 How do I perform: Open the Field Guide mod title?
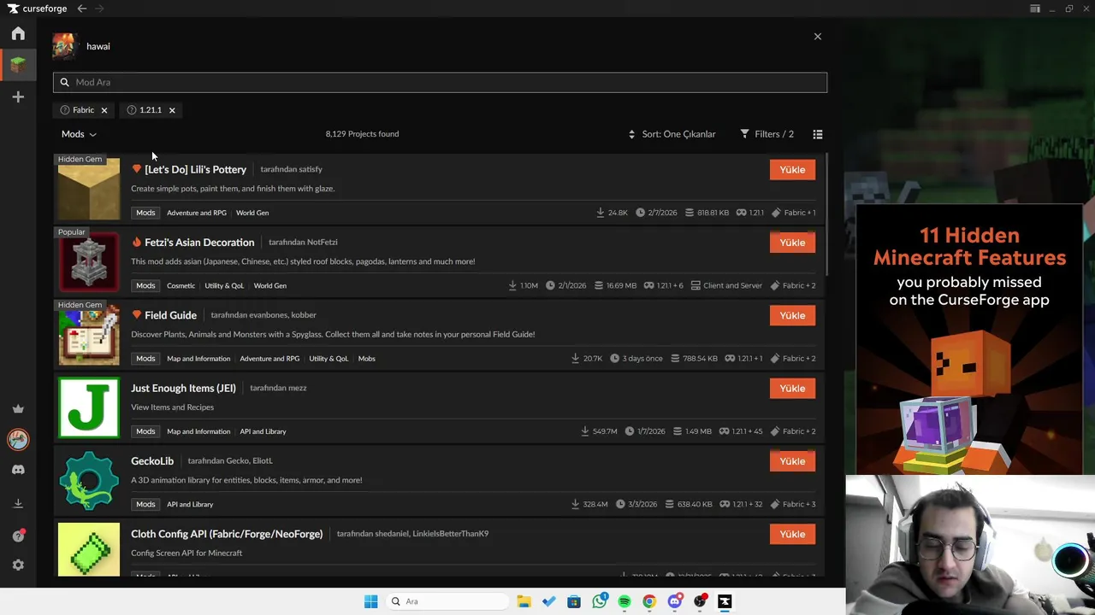170,315
